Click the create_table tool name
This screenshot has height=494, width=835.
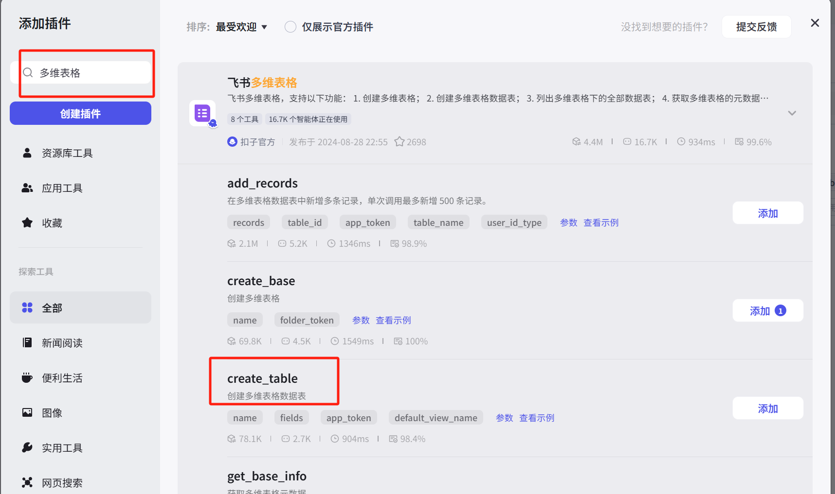[x=262, y=378]
